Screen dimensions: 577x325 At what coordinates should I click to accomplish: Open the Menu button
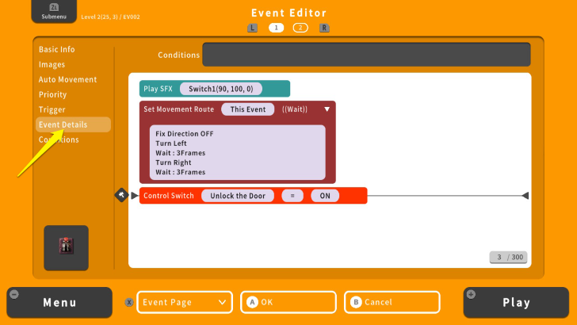coord(59,303)
